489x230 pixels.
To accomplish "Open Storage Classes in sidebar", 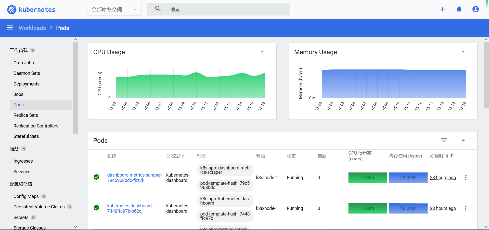I will [x=30, y=228].
